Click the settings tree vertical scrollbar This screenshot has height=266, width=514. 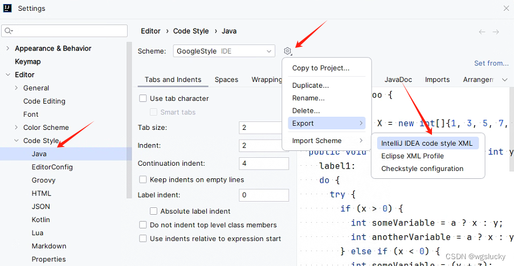(129, 120)
